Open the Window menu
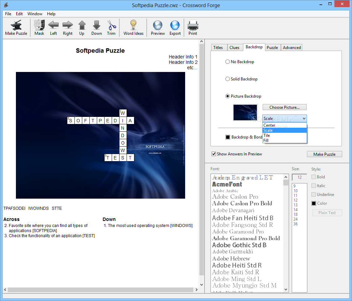 (x=35, y=14)
